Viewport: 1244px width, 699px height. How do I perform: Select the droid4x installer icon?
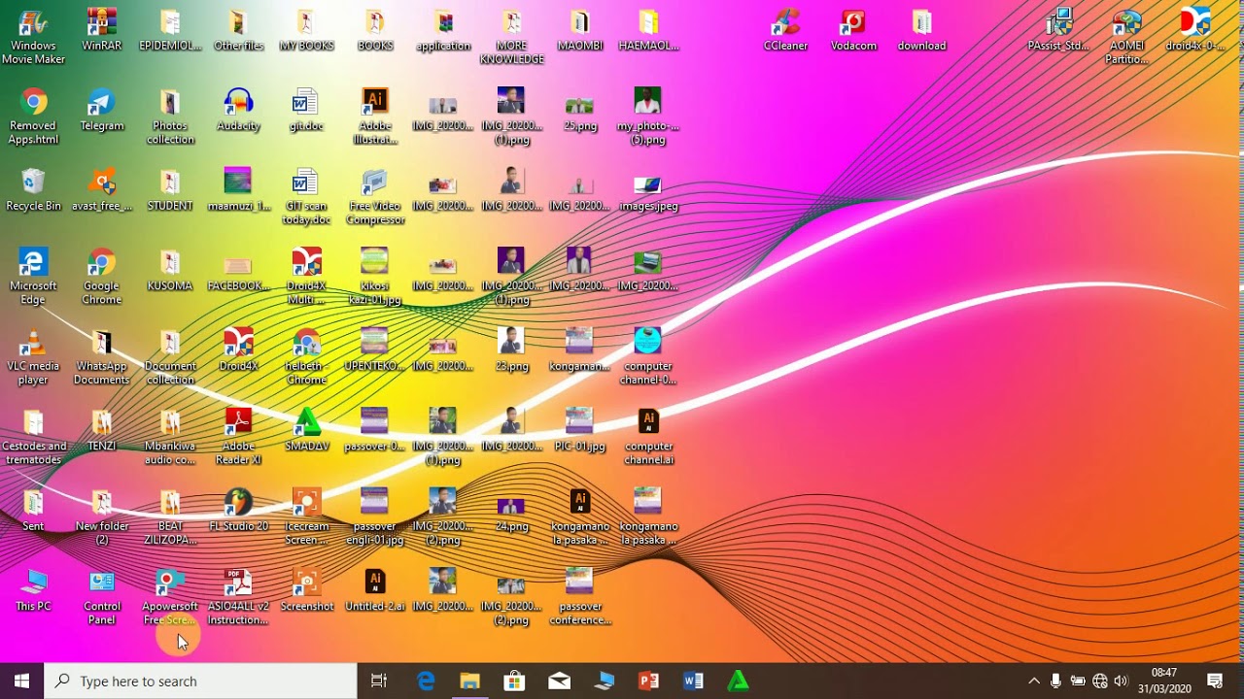pyautogui.click(x=1195, y=30)
